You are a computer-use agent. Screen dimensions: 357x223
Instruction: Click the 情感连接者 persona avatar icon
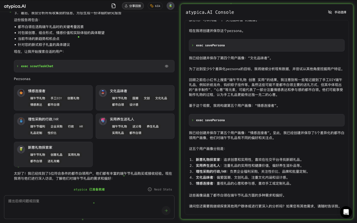click(21, 93)
